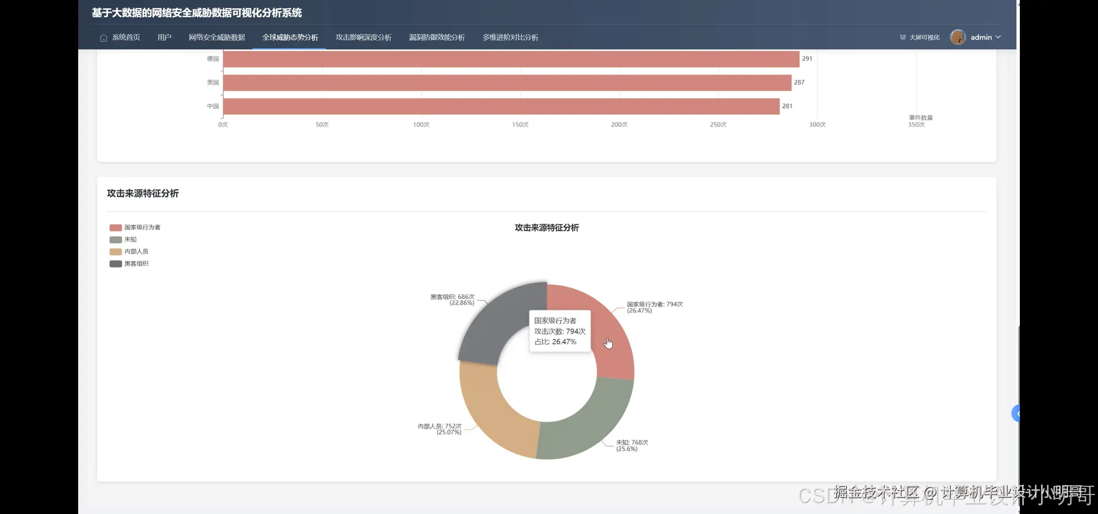Click the 内部人员: 752次 slice label
The image size is (1098, 514).
(440, 429)
